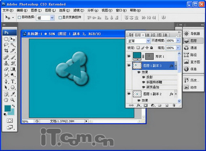Create a new layer icon
206x151 pixels.
pyautogui.click(x=167, y=105)
